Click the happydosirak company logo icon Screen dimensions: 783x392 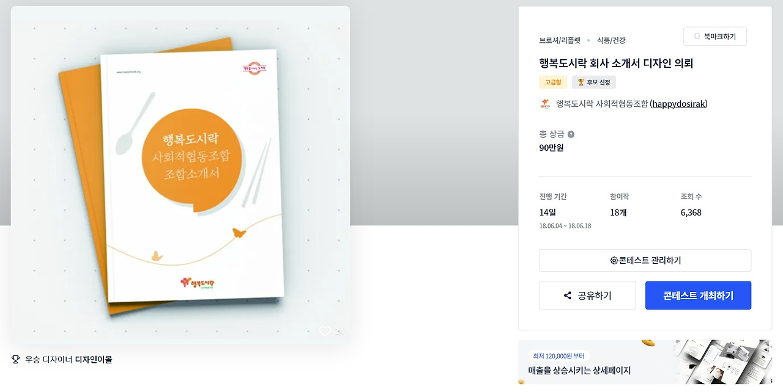[x=545, y=104]
